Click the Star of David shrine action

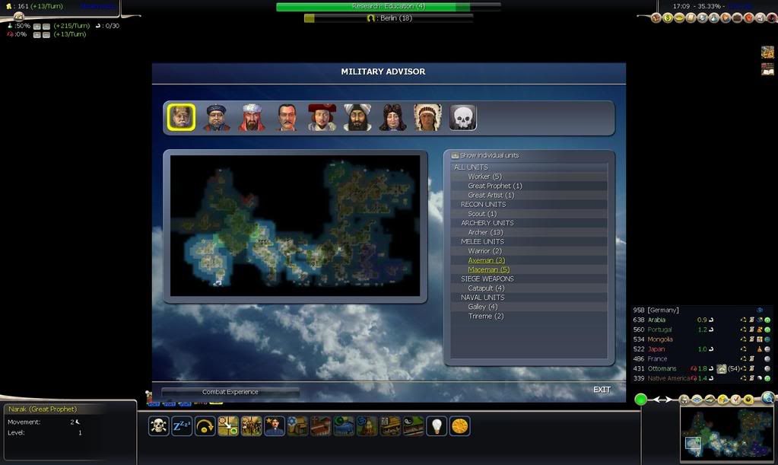(297, 425)
